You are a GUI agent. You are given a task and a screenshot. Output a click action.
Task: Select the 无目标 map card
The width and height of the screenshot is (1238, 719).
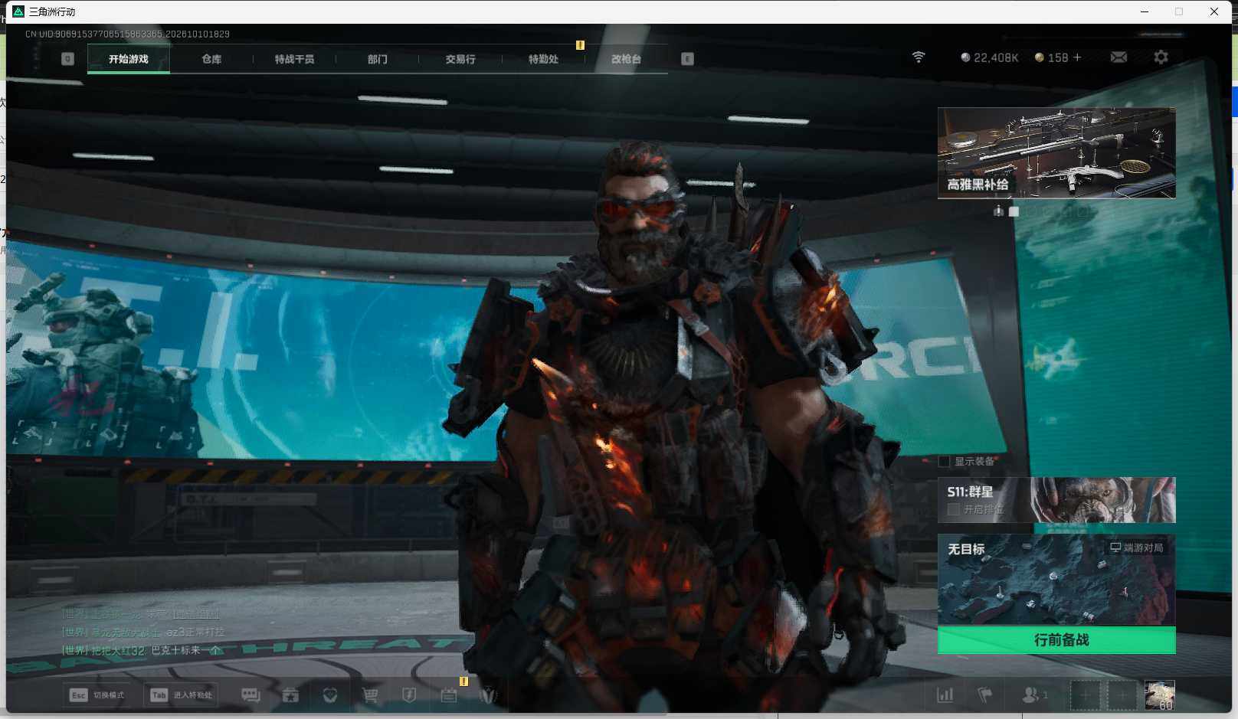click(x=1056, y=580)
